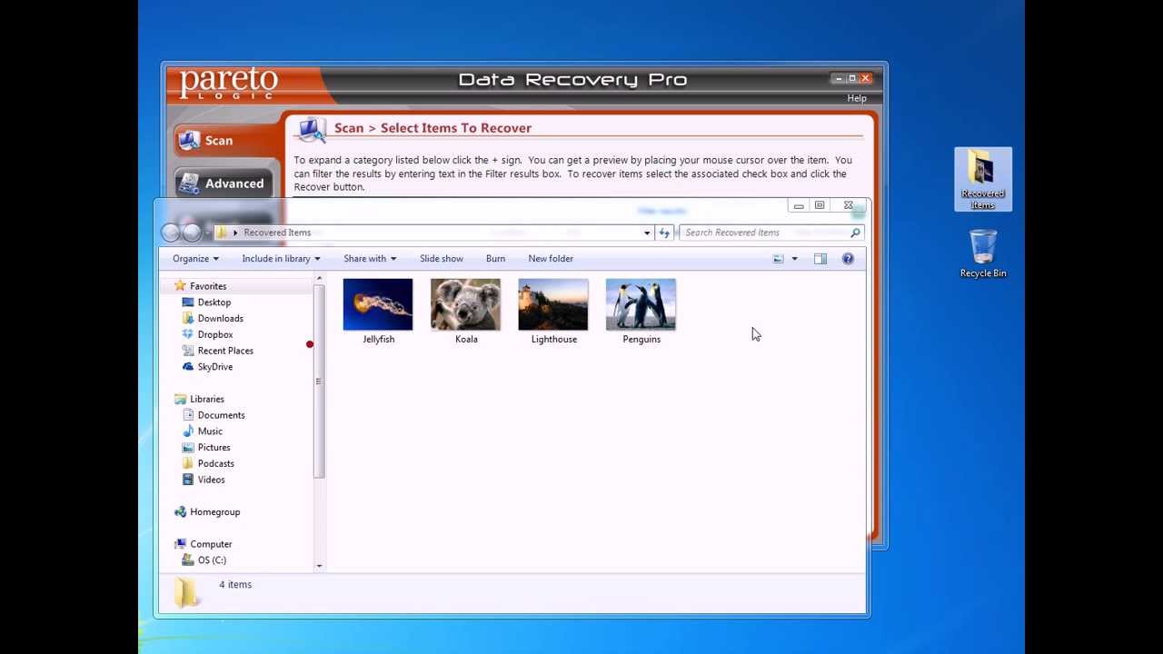Image resolution: width=1163 pixels, height=654 pixels.
Task: Click the Desktop icon in sidebar
Action: coord(188,302)
